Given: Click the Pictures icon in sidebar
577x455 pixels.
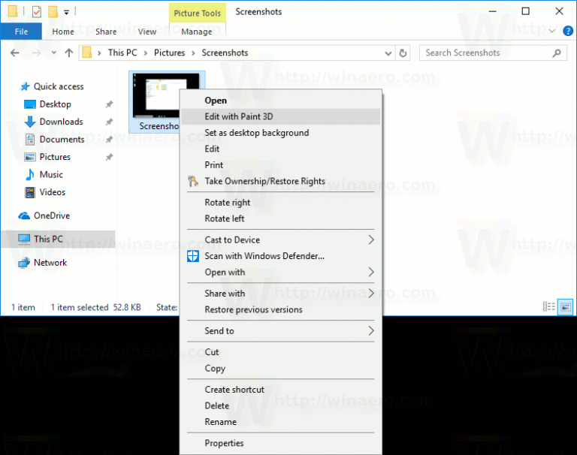Looking at the screenshot, I should point(30,157).
